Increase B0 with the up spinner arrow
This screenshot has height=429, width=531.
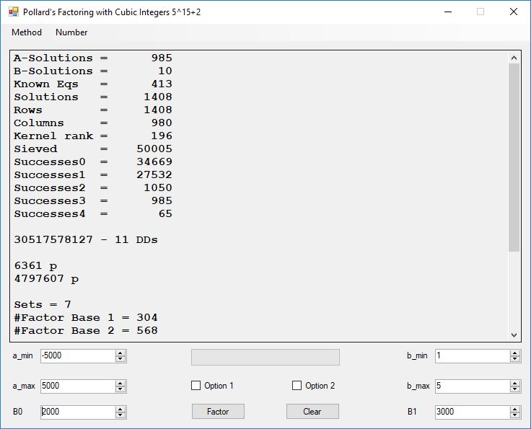coord(120,409)
